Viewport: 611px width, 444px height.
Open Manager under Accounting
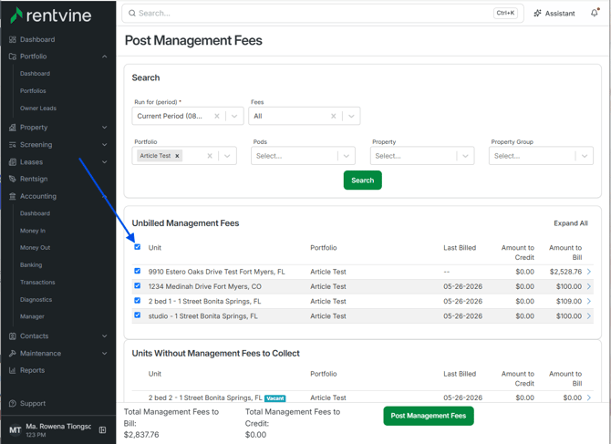[x=32, y=316]
